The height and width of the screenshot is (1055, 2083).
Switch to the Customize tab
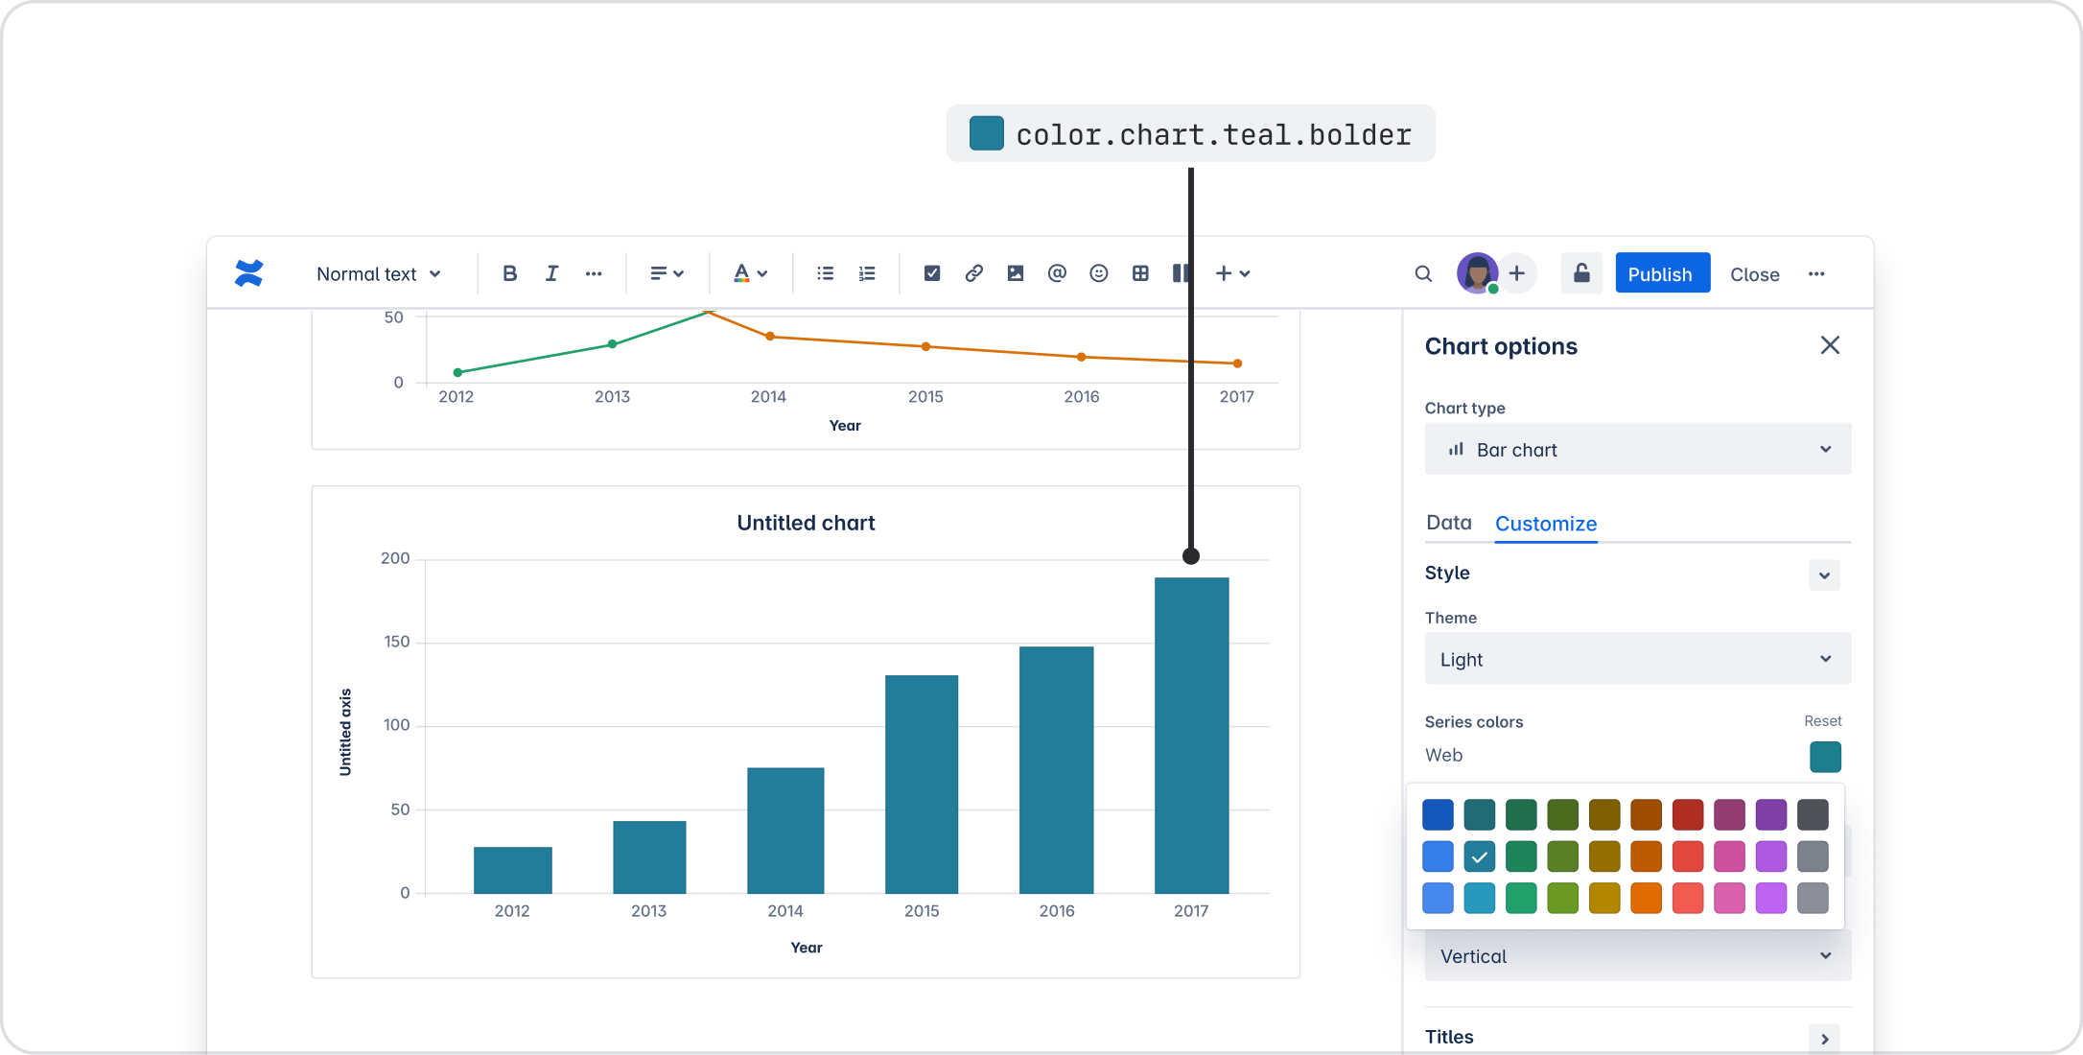point(1545,524)
